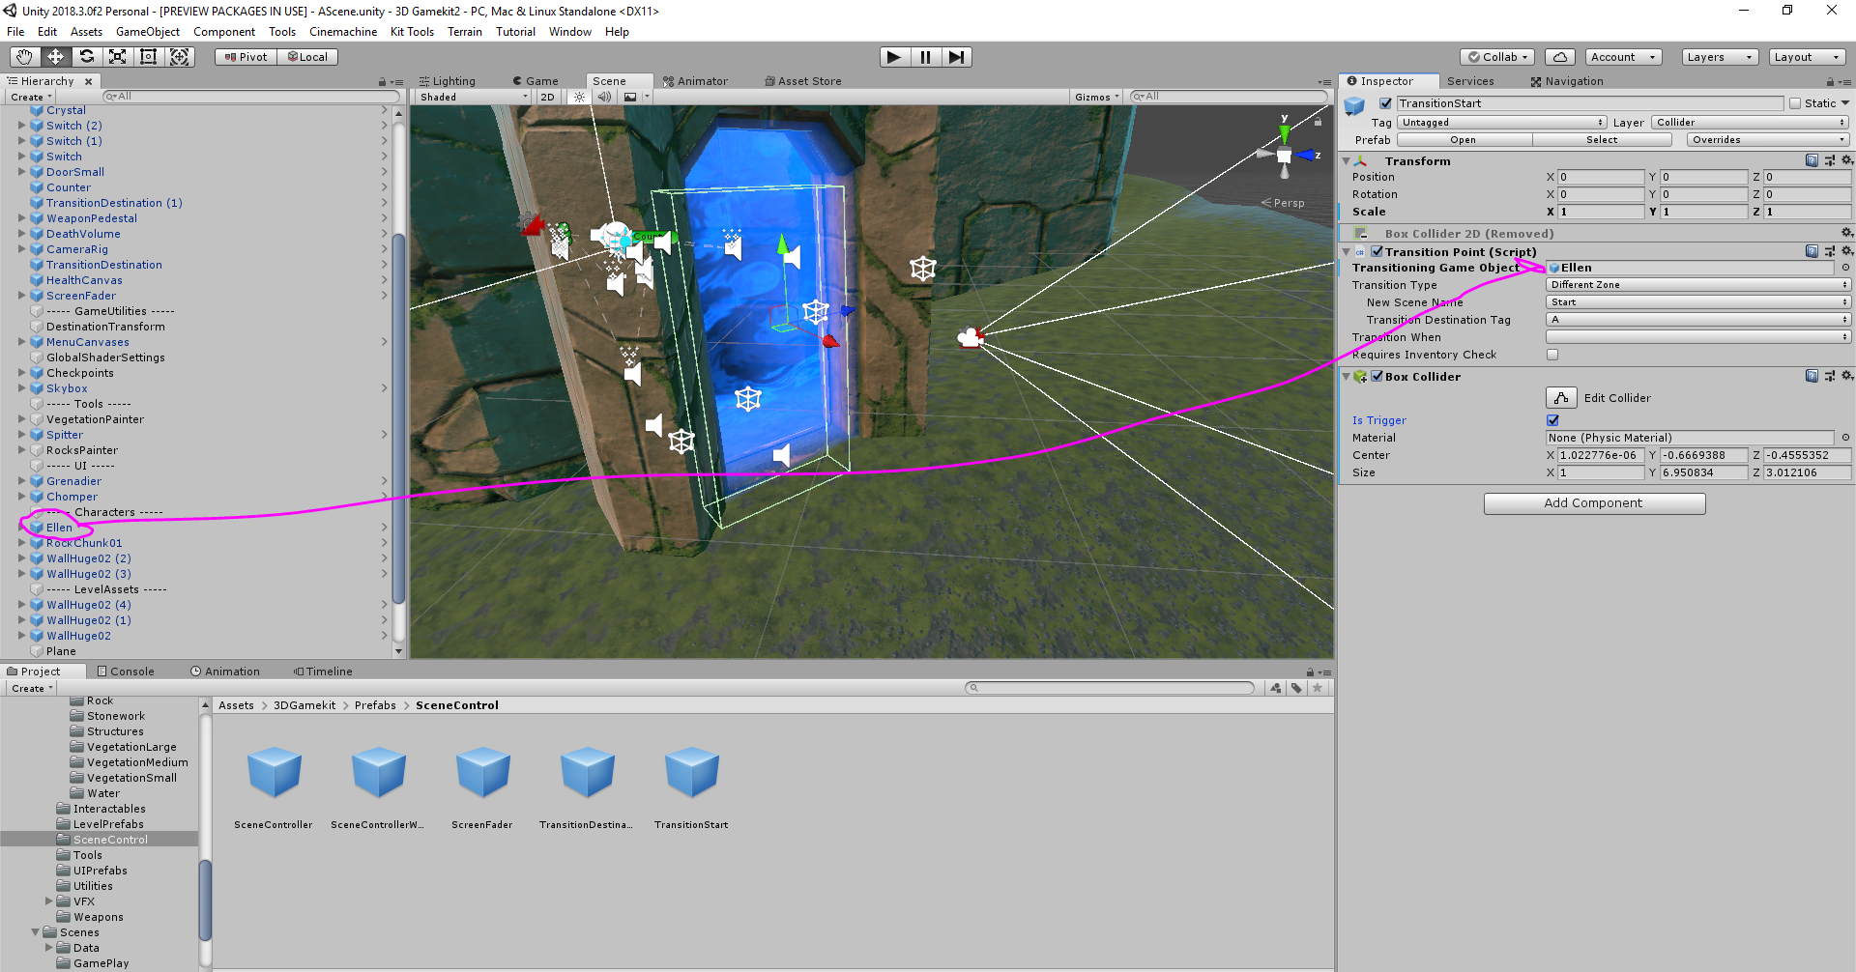Viewport: 1856px width, 972px height.
Task: Select the Scale tool in toolbar
Action: point(117,57)
